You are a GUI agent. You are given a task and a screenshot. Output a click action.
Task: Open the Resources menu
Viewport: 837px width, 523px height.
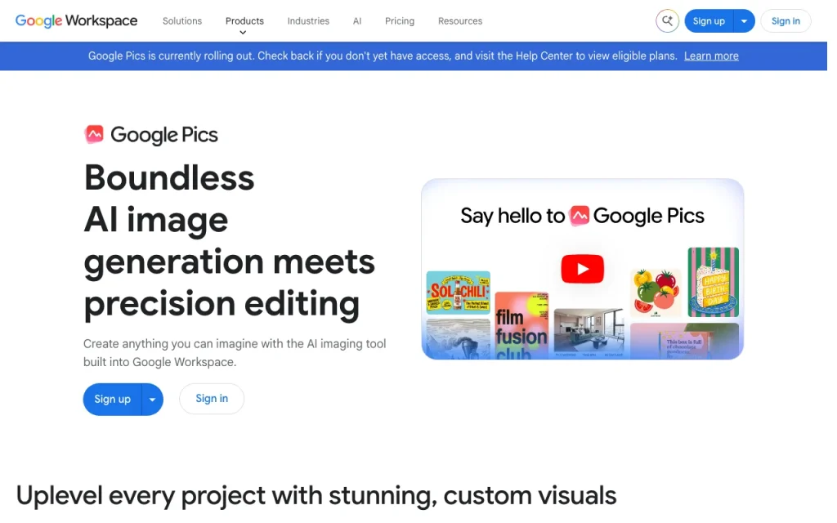click(460, 20)
